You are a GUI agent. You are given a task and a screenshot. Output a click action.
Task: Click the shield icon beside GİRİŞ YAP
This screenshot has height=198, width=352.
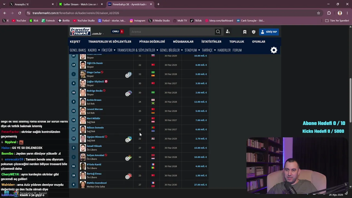pyautogui.click(x=254, y=32)
